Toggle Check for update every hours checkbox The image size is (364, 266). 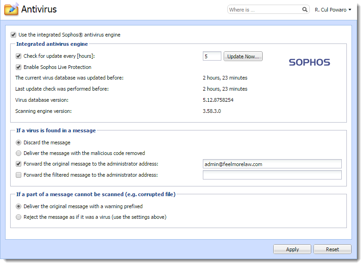pyautogui.click(x=19, y=56)
